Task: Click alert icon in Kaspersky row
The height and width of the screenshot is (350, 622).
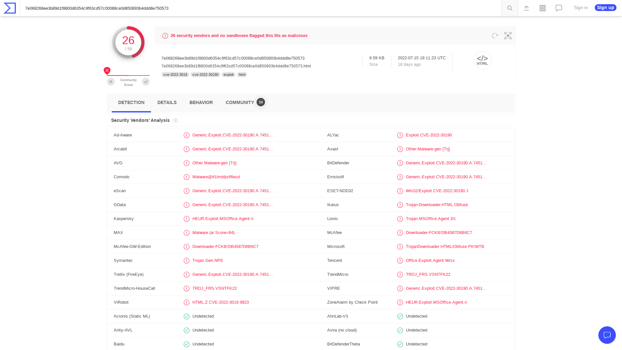Action: pyautogui.click(x=187, y=219)
